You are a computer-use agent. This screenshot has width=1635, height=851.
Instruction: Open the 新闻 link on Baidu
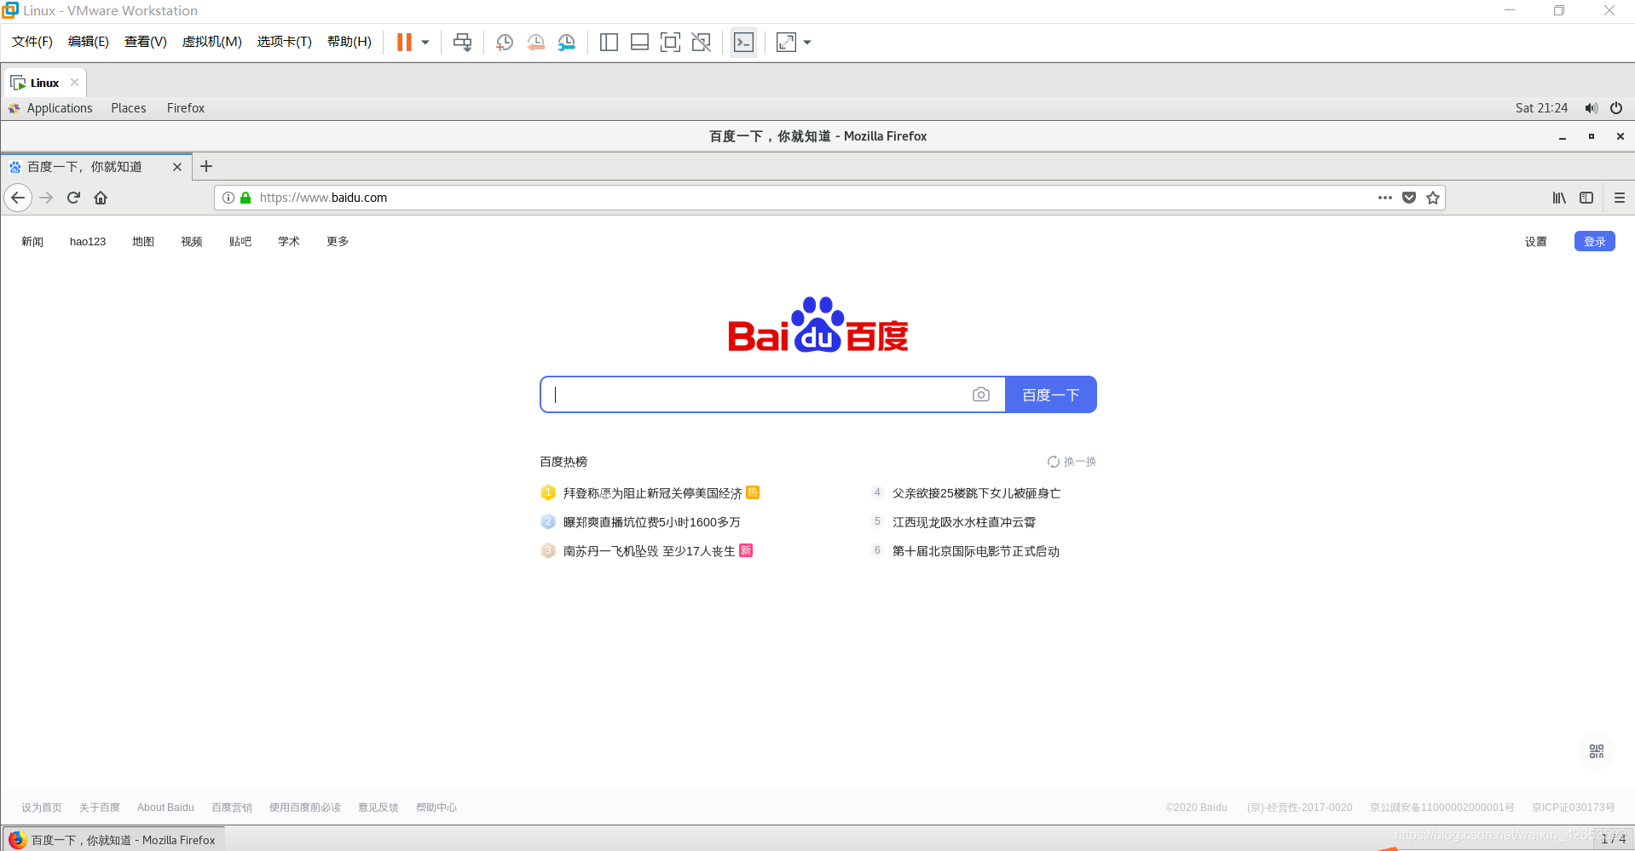tap(32, 242)
